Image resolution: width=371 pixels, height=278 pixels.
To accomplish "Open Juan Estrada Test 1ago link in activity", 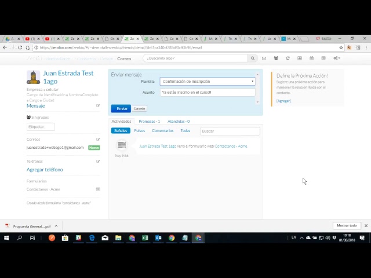I will [158, 146].
